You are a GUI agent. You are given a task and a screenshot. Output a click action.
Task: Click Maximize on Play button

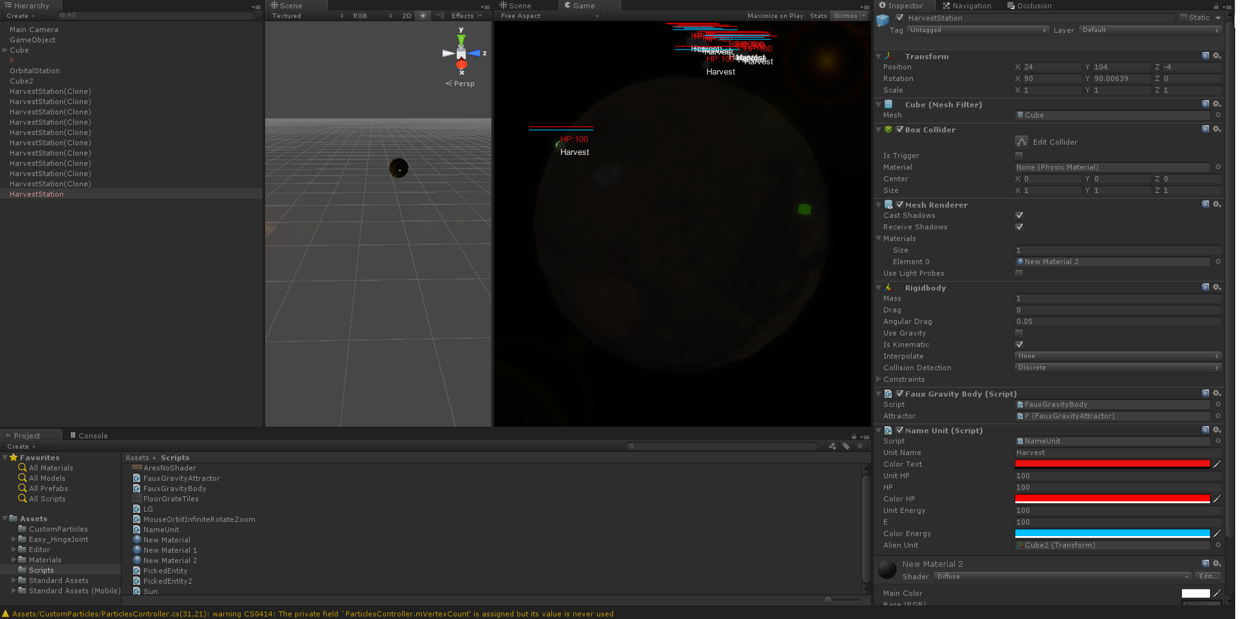point(775,16)
